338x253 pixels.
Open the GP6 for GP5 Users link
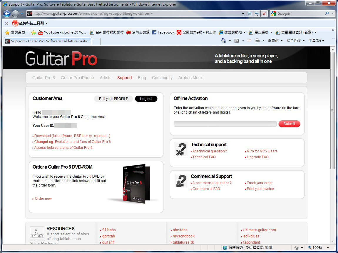pyautogui.click(x=262, y=151)
